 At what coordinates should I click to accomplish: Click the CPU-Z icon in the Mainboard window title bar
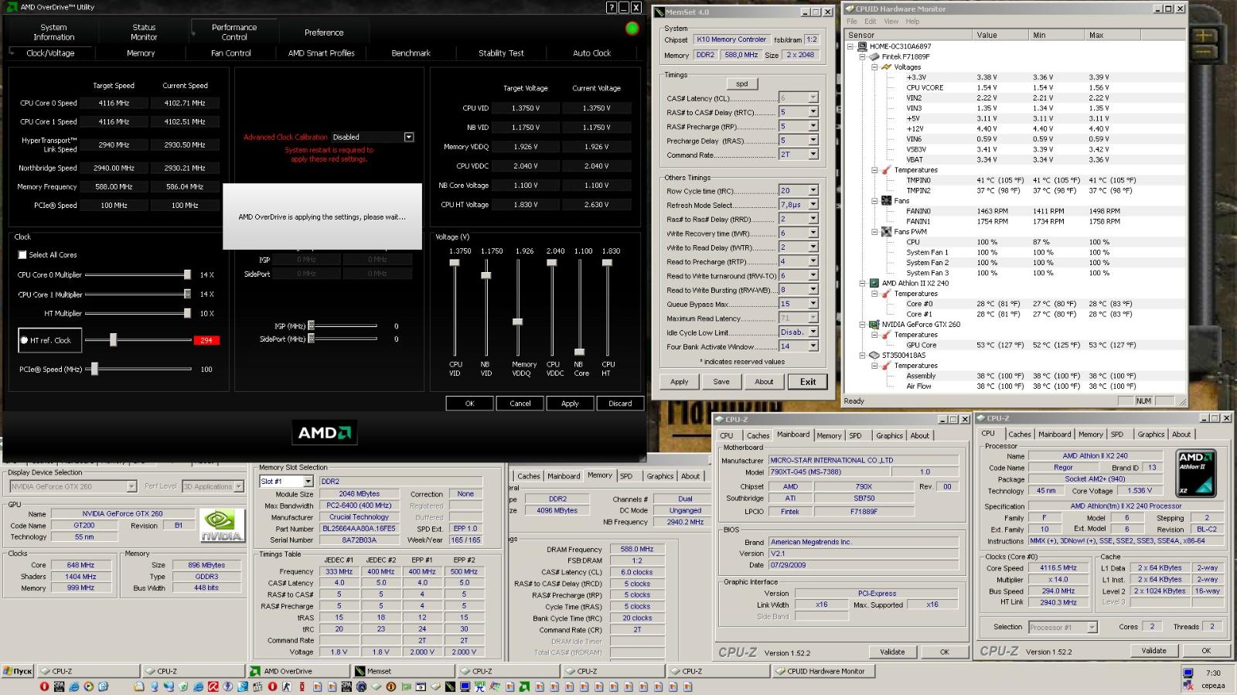point(719,419)
